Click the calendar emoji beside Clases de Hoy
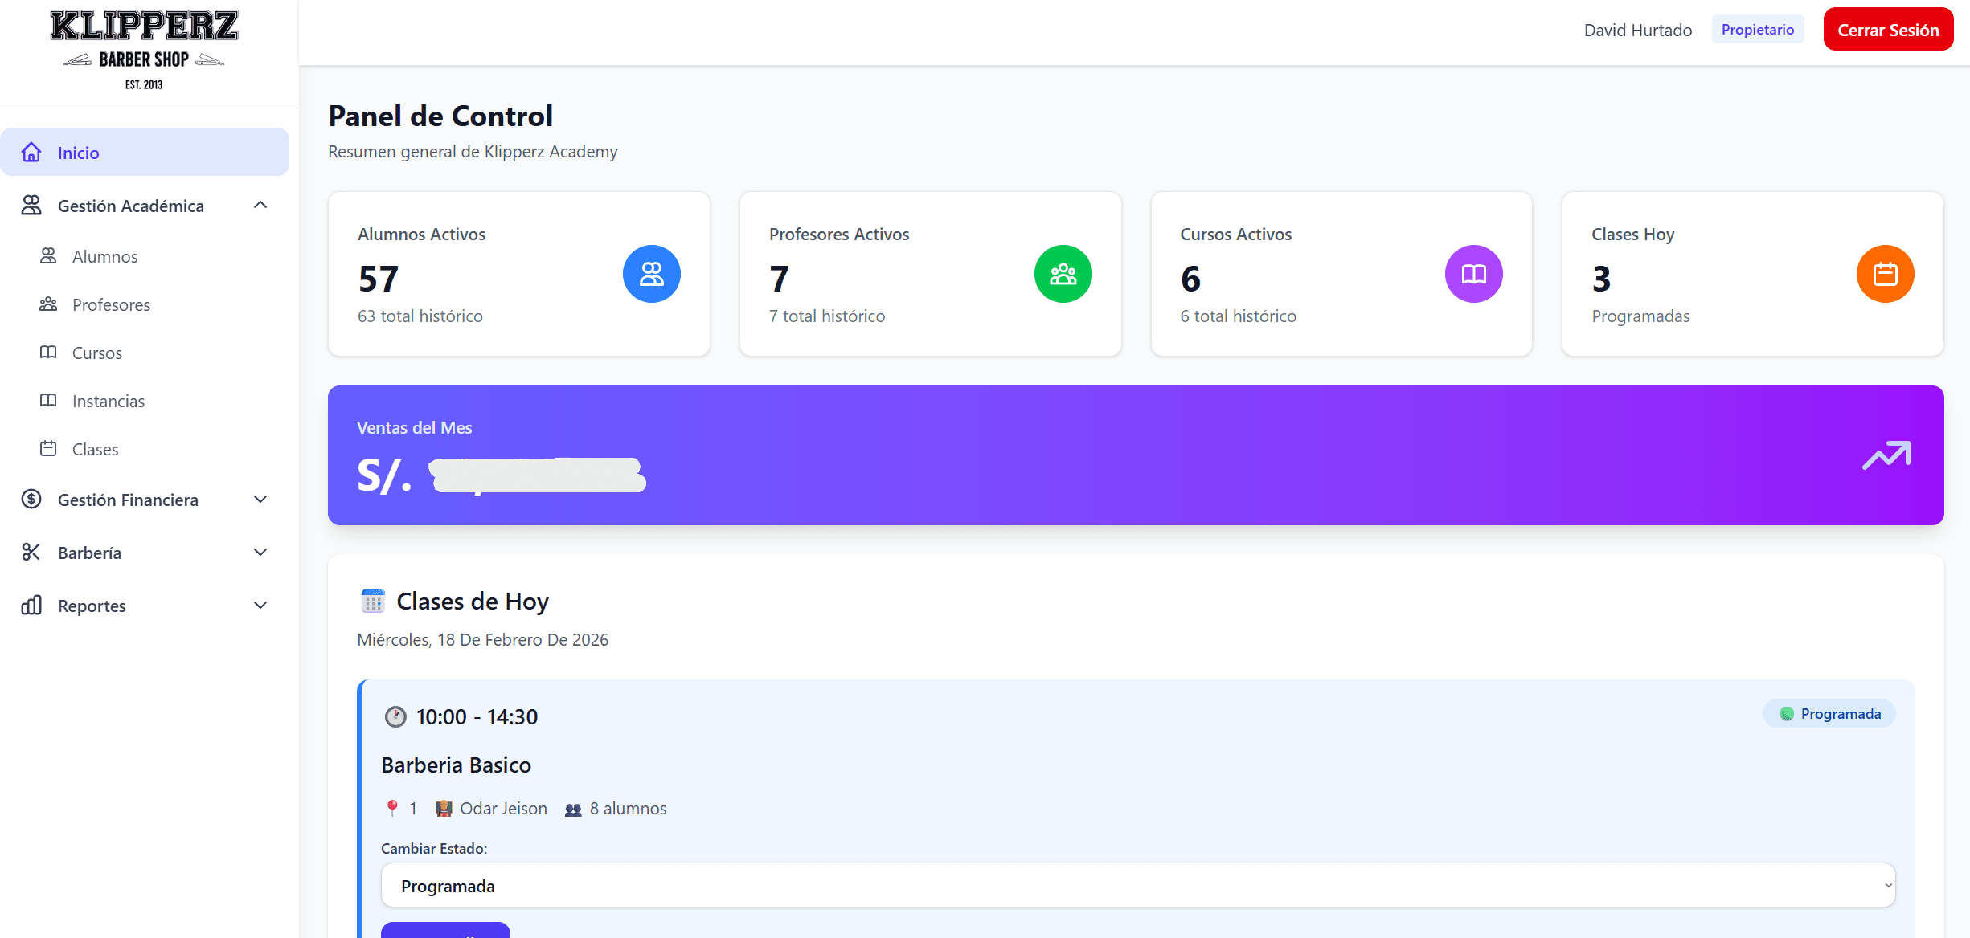This screenshot has height=938, width=1970. pos(373,601)
